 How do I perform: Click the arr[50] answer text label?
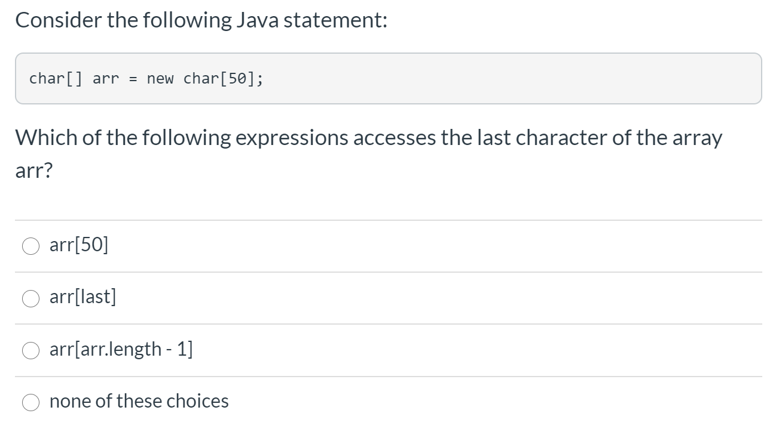pos(78,245)
